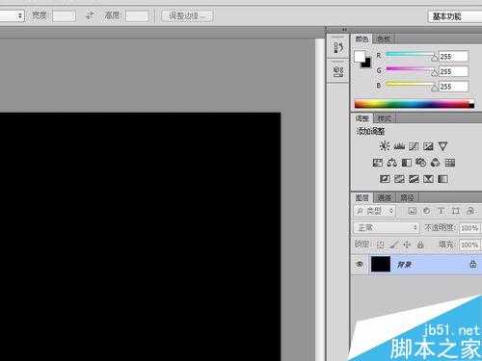The height and width of the screenshot is (361, 482).
Task: Toggle lock transparent pixels
Action: pos(381,245)
